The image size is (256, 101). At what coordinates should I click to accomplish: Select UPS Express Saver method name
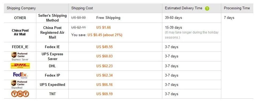tap(52, 56)
